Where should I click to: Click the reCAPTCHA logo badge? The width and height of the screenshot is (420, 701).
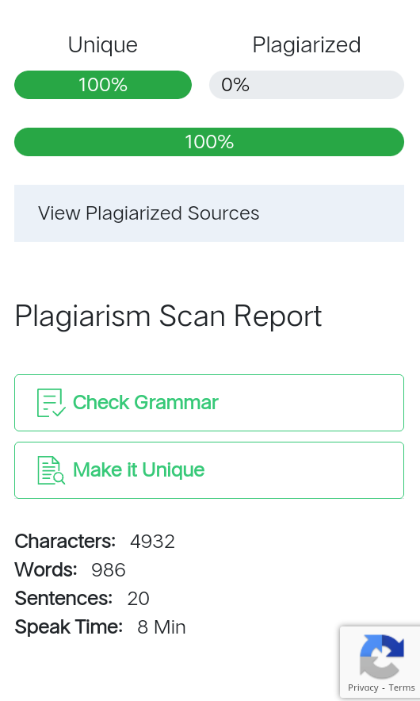click(382, 657)
